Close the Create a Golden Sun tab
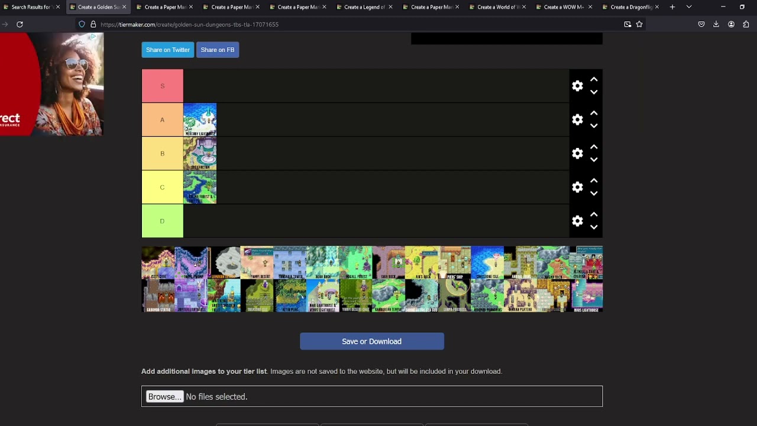This screenshot has height=426, width=757. point(124,7)
